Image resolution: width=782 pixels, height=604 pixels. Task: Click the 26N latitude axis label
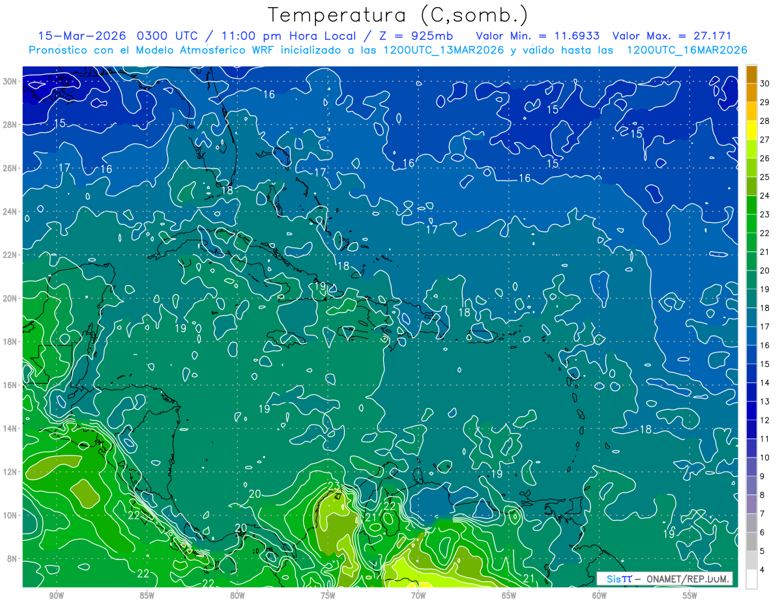coord(10,168)
